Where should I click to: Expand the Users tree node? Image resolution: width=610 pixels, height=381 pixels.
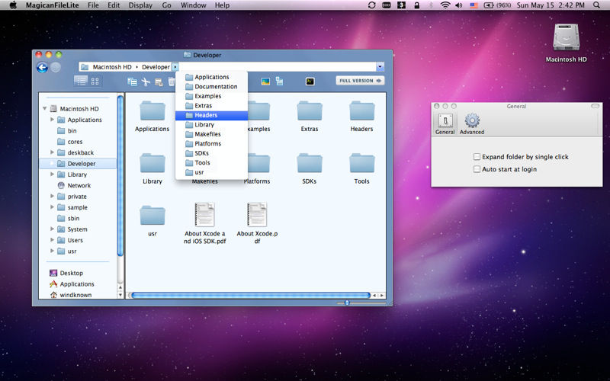pos(52,240)
